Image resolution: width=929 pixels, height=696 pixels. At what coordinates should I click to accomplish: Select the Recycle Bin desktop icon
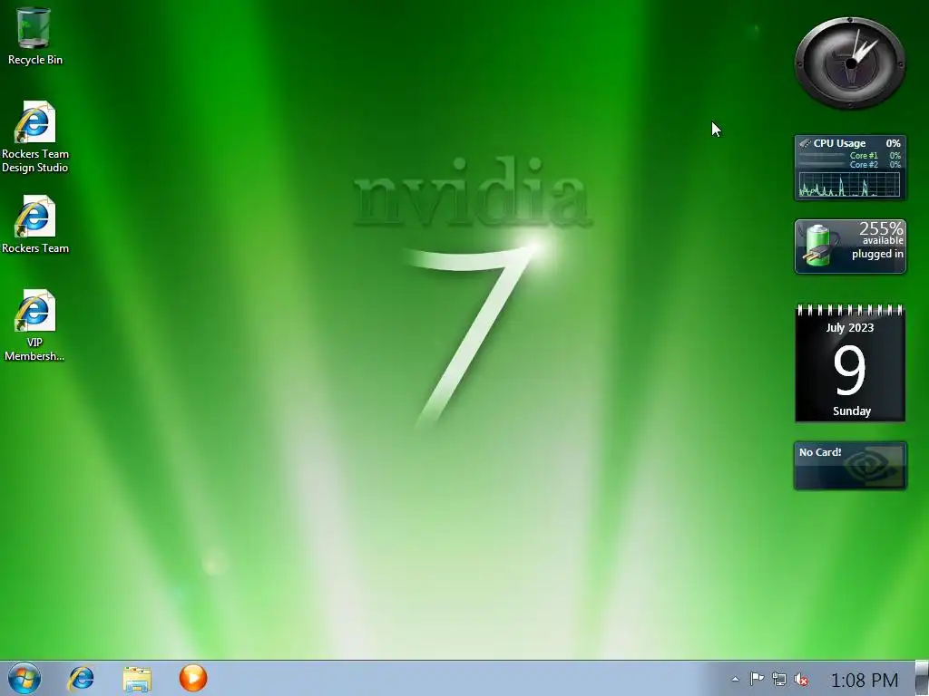[x=34, y=35]
